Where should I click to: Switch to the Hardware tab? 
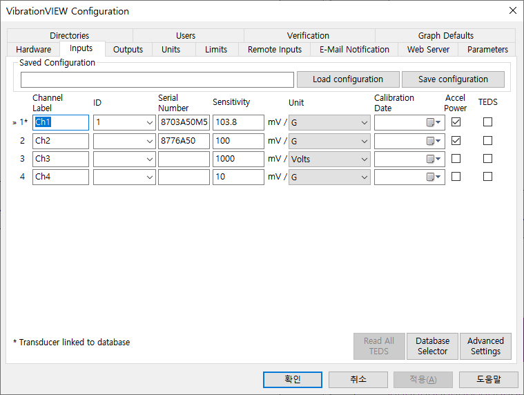tap(33, 50)
